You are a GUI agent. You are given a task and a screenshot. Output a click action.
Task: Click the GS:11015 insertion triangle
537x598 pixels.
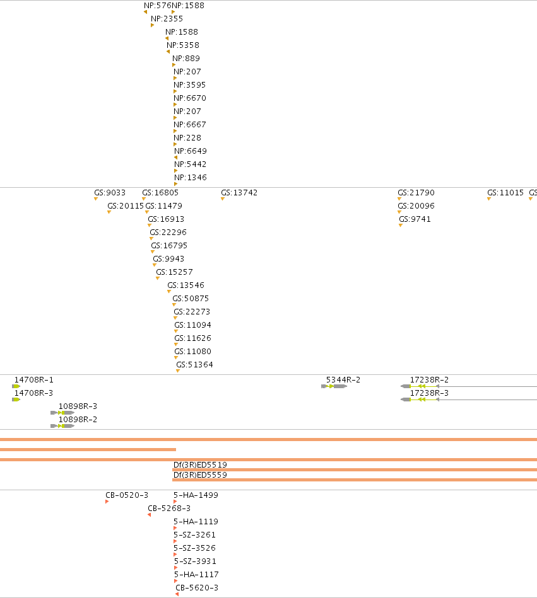(489, 198)
